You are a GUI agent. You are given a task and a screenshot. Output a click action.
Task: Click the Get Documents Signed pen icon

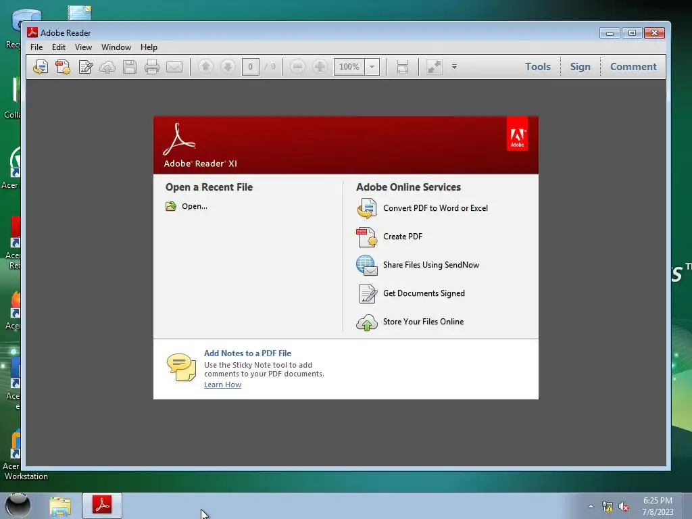368,294
